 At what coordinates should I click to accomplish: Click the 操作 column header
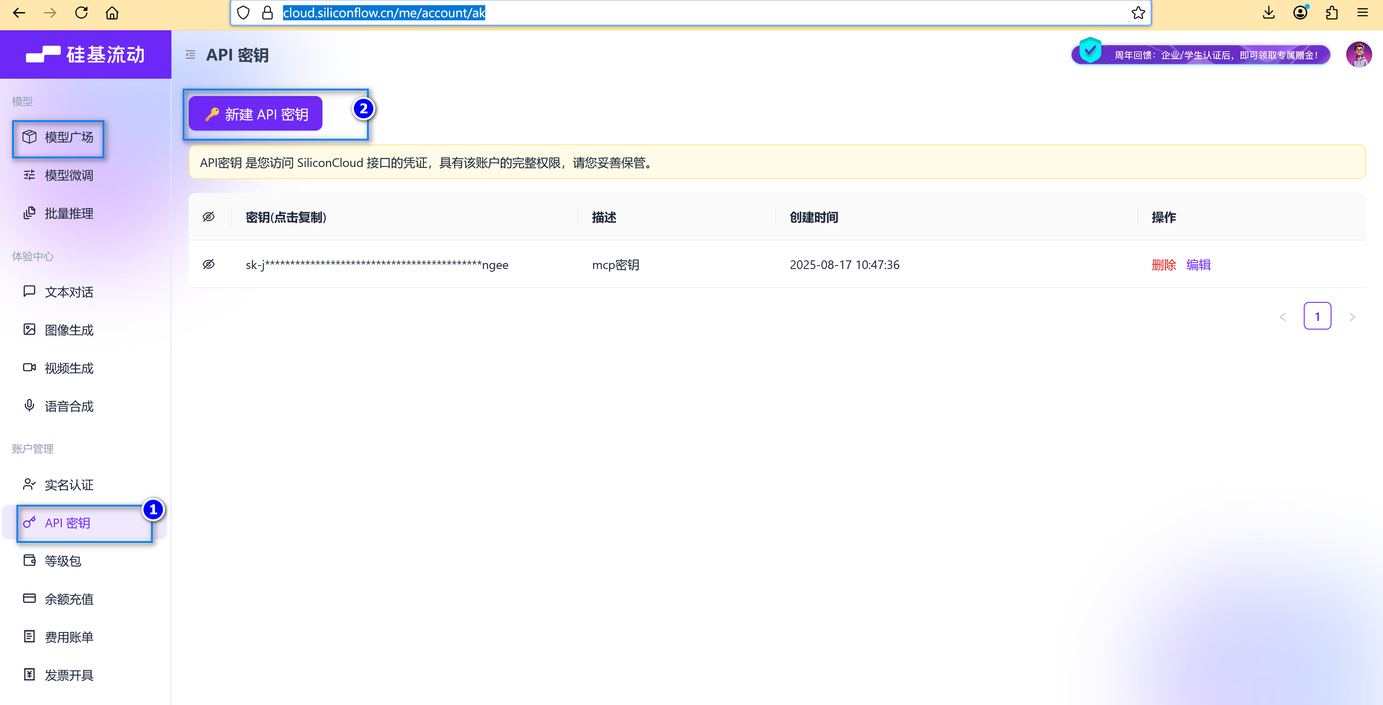(x=1164, y=217)
